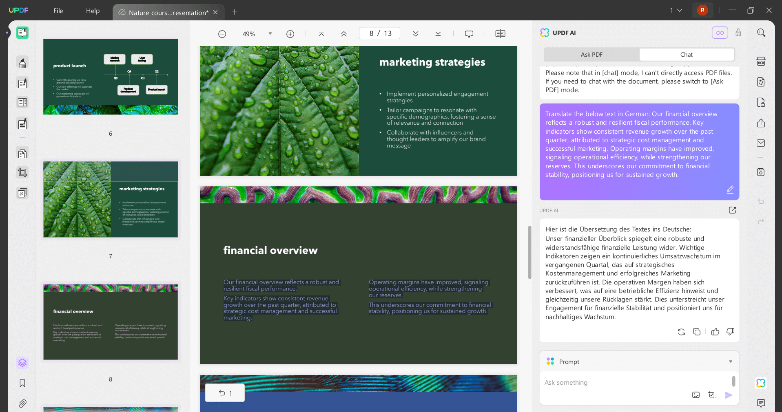This screenshot has width=782, height=412.
Task: Send the chat message
Action: (729, 395)
